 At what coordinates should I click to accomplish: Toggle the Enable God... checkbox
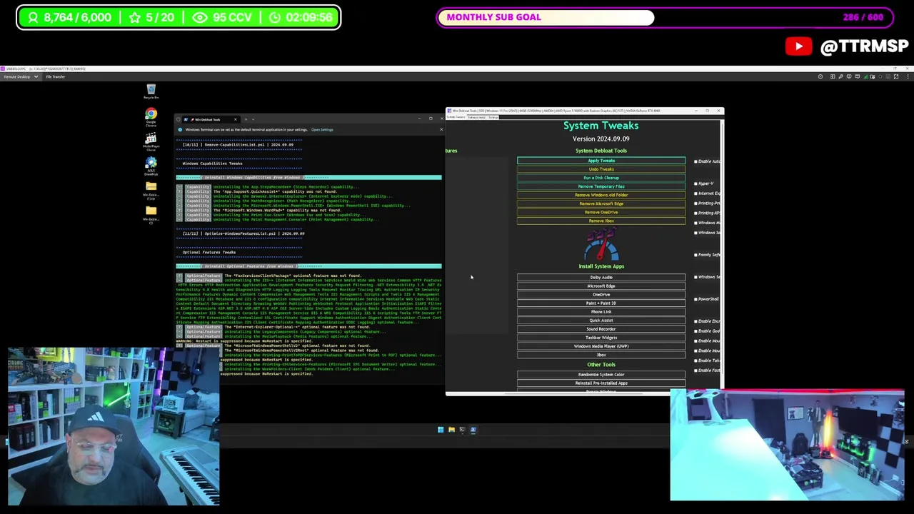pos(695,331)
